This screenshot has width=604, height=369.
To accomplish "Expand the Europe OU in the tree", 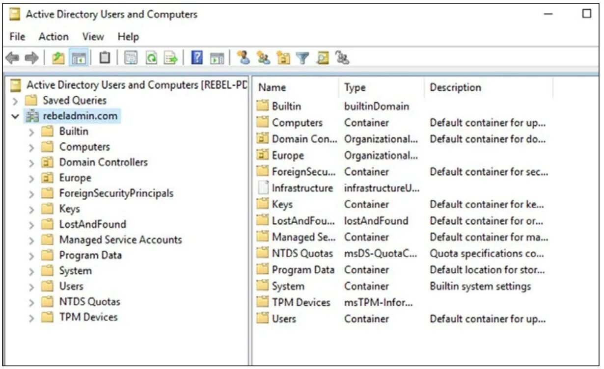I will [31, 179].
